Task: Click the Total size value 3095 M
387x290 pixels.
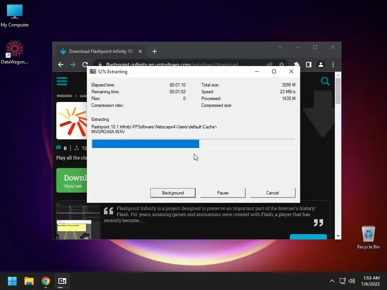Action: [288, 85]
